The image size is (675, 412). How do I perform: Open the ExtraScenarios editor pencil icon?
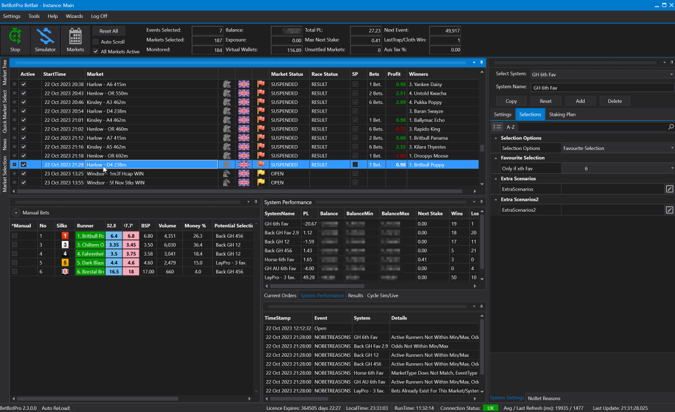point(669,189)
